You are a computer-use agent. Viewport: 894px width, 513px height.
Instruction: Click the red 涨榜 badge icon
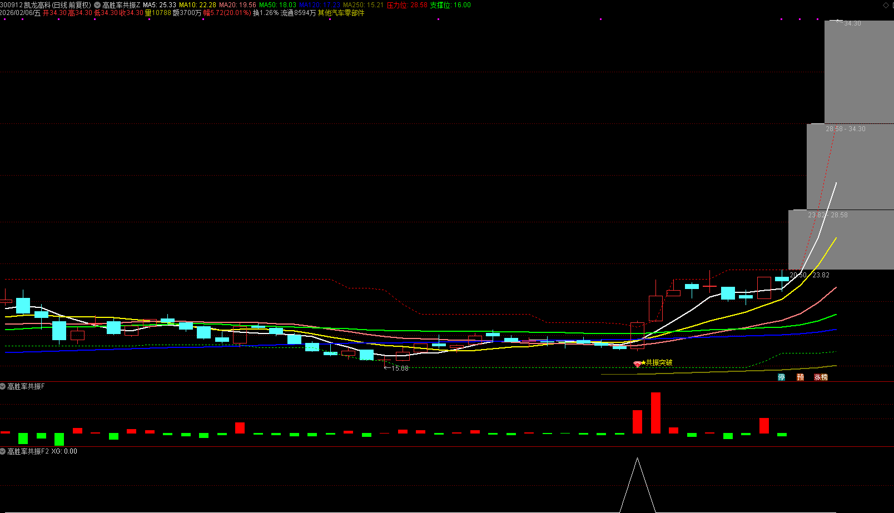pyautogui.click(x=821, y=377)
